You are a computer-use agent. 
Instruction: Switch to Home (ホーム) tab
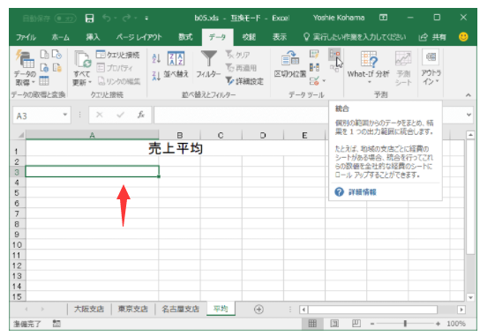coord(60,37)
